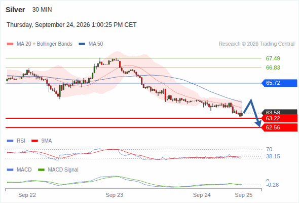This screenshot has width=299, height=203.
Task: Click the Silver instrument title
Action: (x=15, y=10)
